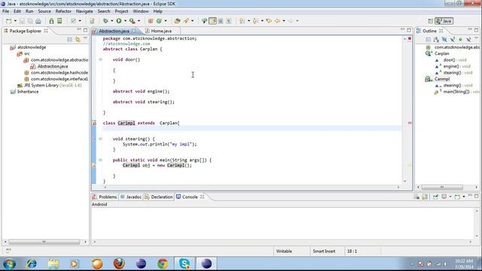The width and height of the screenshot is (482, 271).
Task: Switch to the Javadoc tab
Action: coord(130,196)
